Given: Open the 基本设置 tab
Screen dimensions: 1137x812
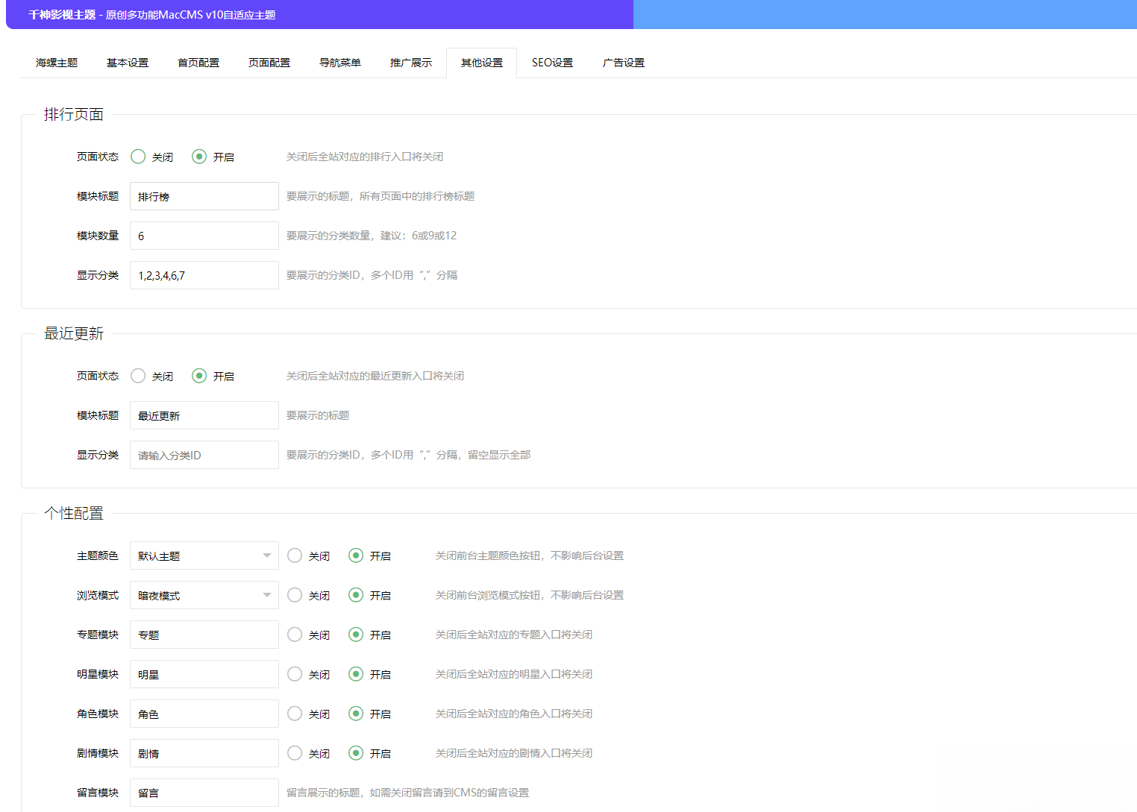Looking at the screenshot, I should (127, 63).
